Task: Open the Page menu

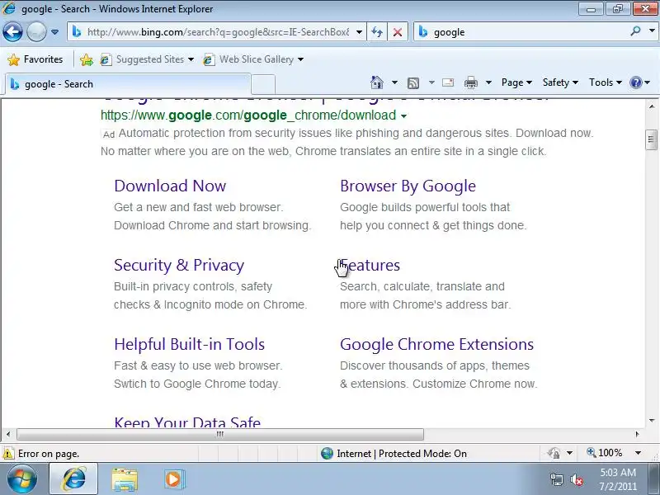Action: pos(516,82)
